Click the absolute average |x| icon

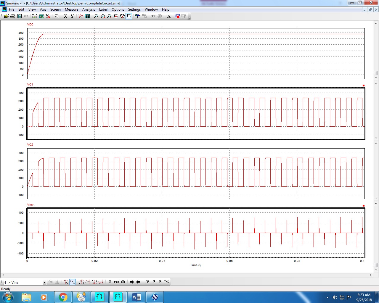pyautogui.click(x=123, y=282)
